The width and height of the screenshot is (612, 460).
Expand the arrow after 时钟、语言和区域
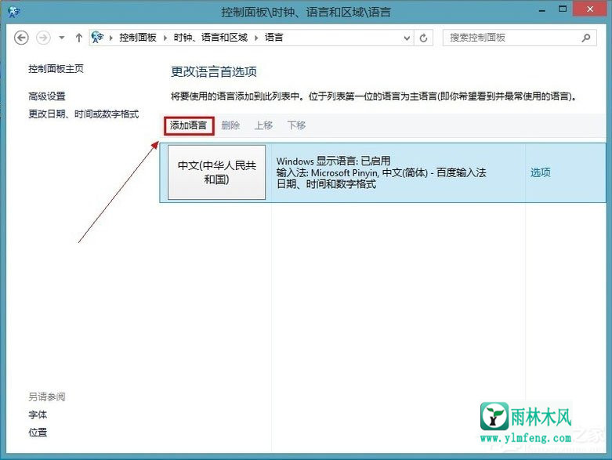pos(256,38)
